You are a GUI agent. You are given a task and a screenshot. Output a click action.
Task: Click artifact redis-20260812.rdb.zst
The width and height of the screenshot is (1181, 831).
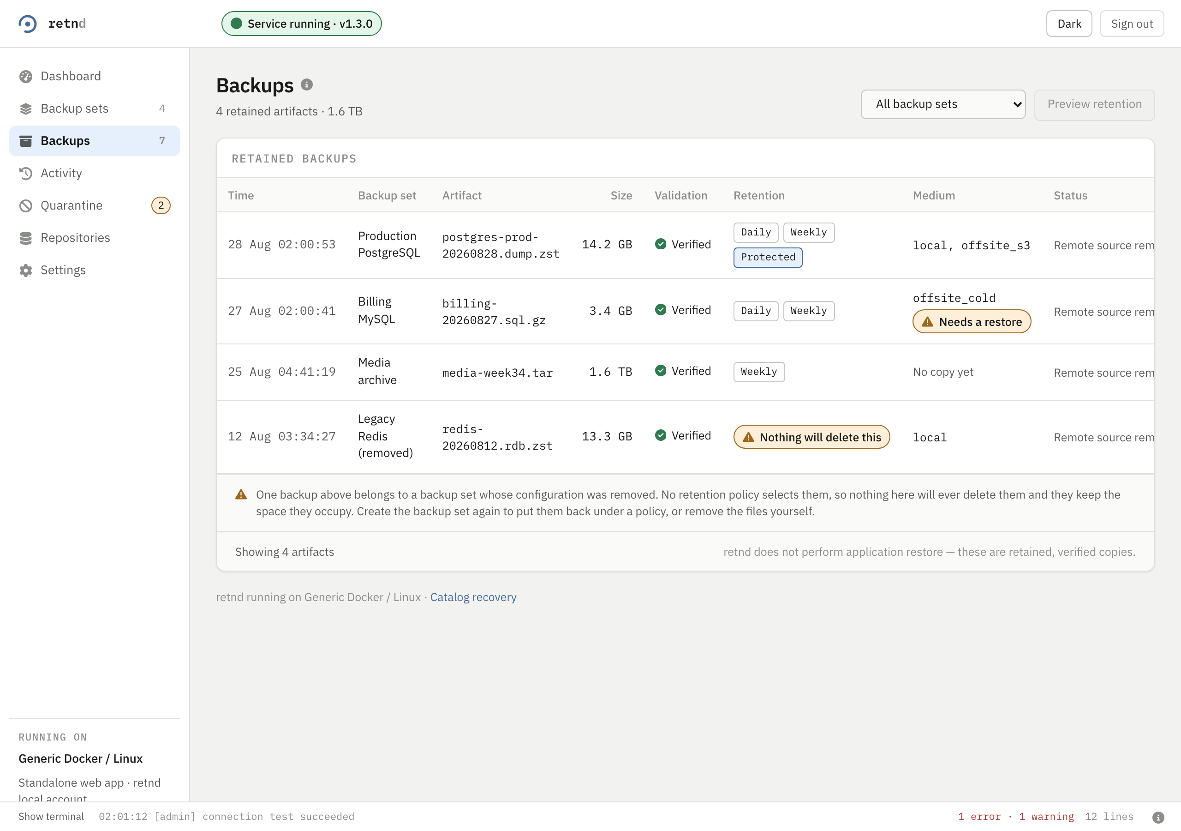(x=497, y=438)
